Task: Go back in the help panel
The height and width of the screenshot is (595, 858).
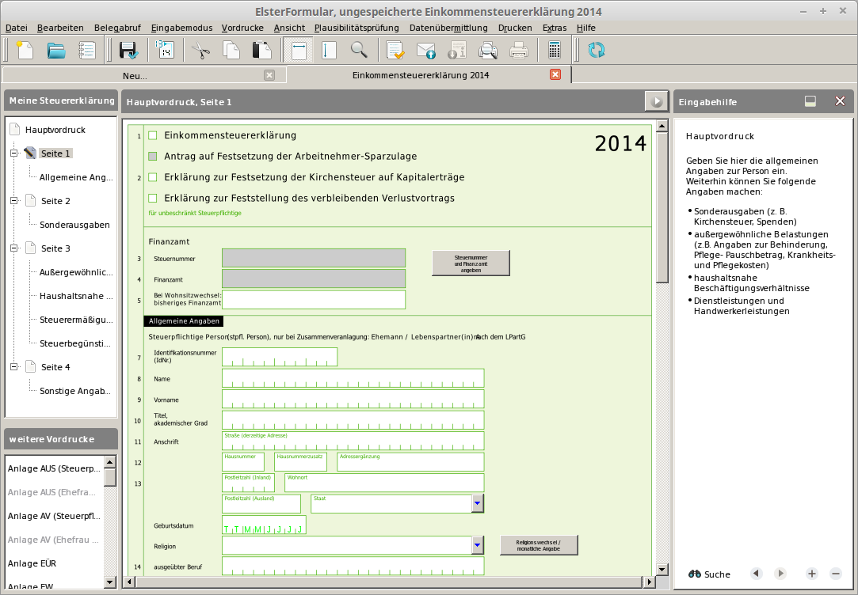Action: (757, 574)
